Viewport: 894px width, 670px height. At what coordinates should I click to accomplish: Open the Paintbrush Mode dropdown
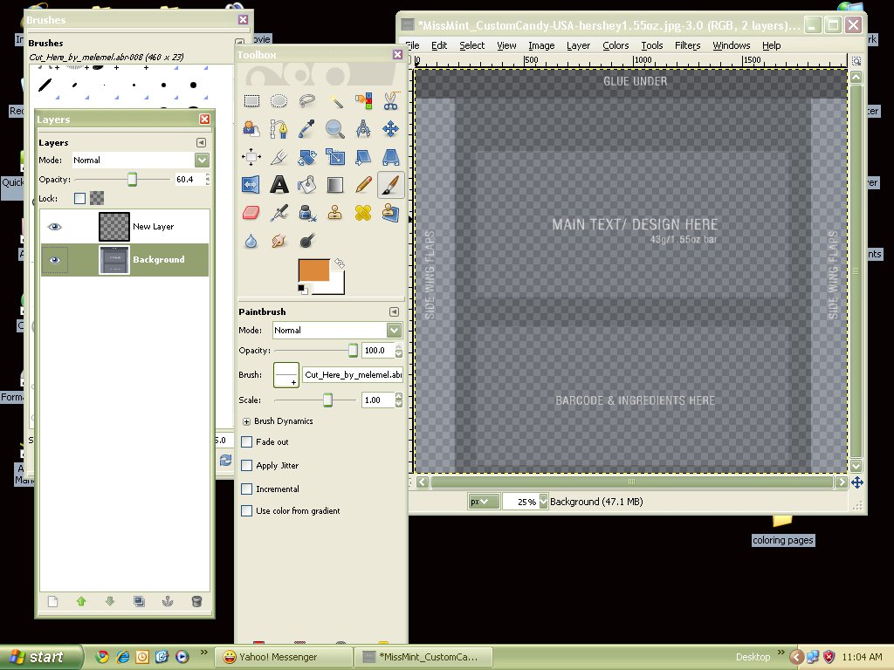pyautogui.click(x=394, y=330)
